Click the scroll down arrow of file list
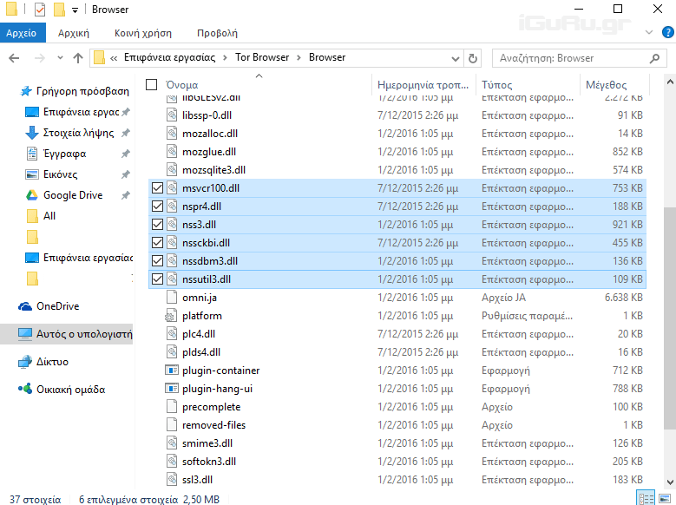Viewport: 676px width, 505px height. pos(670,482)
